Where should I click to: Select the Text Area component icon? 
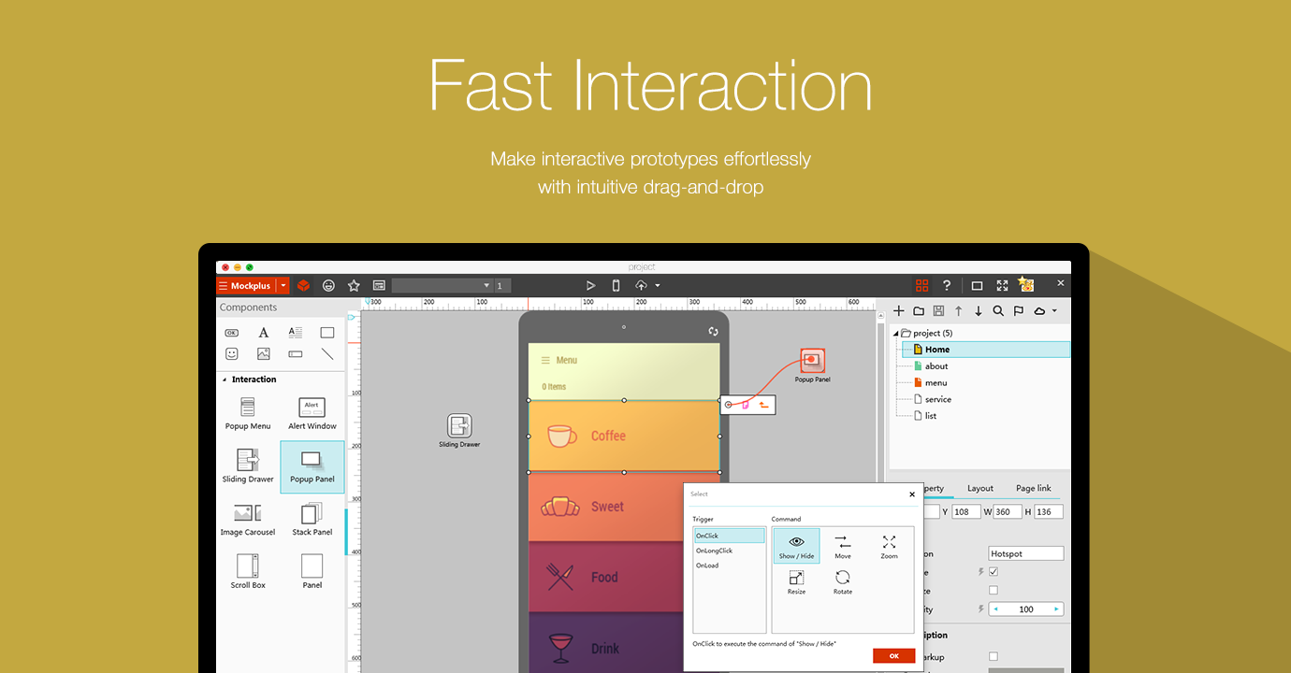(x=295, y=333)
